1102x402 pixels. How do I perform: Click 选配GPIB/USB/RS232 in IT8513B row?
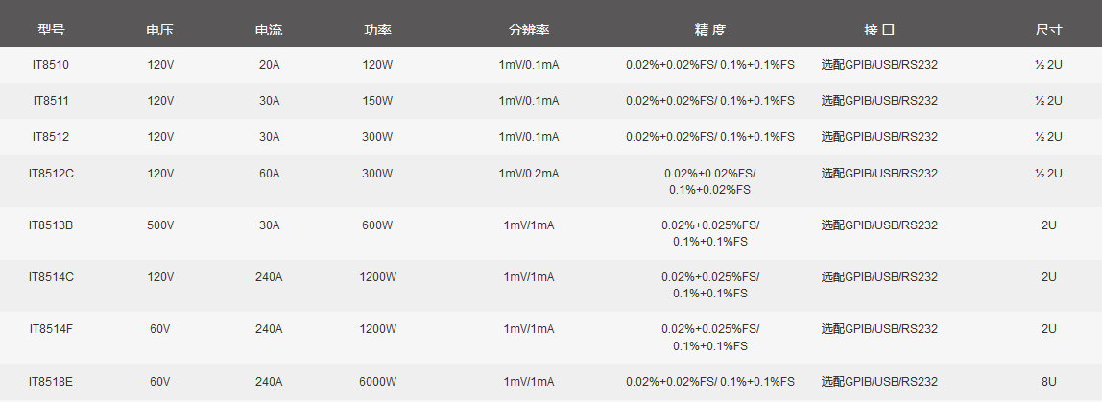879,225
